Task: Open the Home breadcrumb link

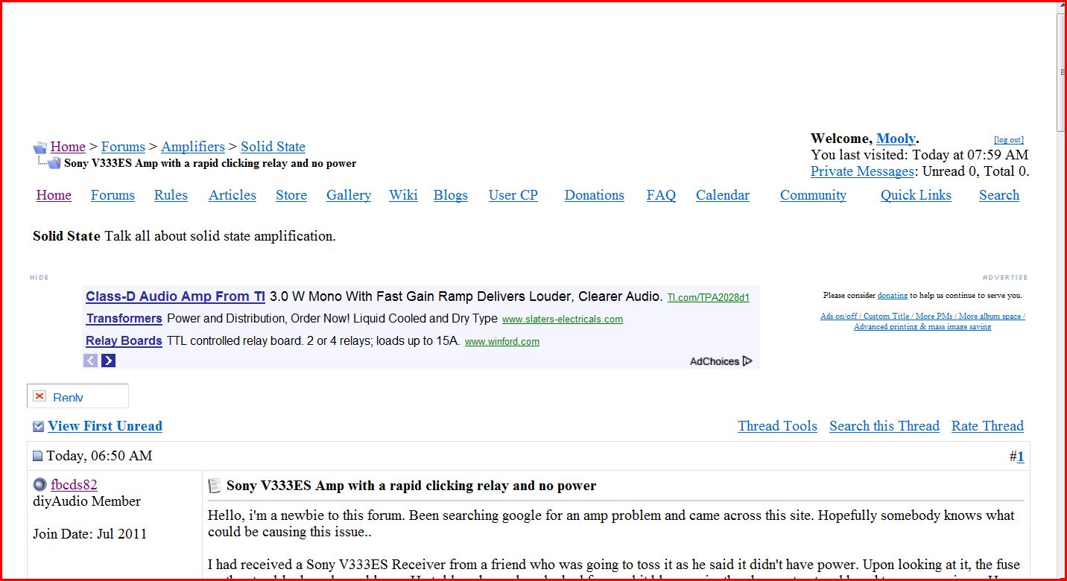Action: click(x=68, y=147)
